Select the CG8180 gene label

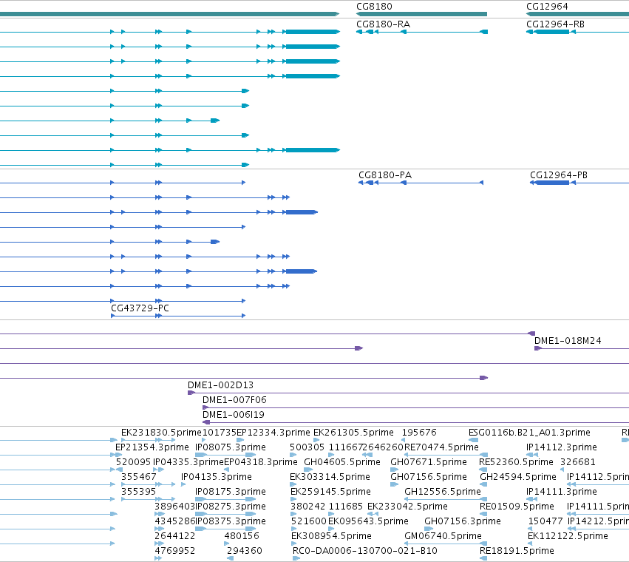pyautogui.click(x=374, y=7)
